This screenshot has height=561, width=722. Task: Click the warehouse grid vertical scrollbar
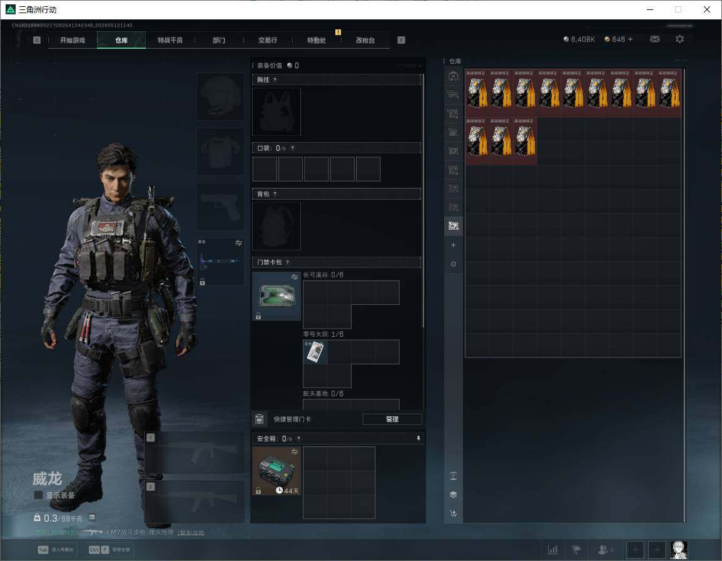pos(684,295)
